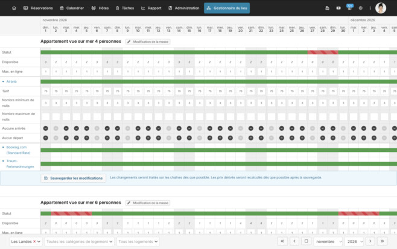397x249 pixels.
Task: Go to next period with right arrow
Action: [x=370, y=241]
